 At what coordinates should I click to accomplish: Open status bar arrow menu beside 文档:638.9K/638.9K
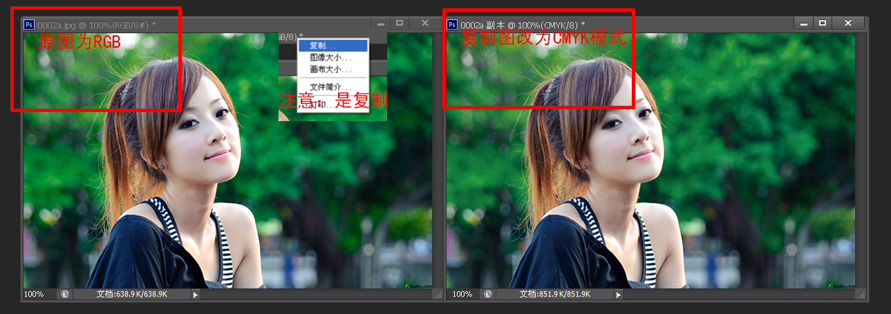196,295
